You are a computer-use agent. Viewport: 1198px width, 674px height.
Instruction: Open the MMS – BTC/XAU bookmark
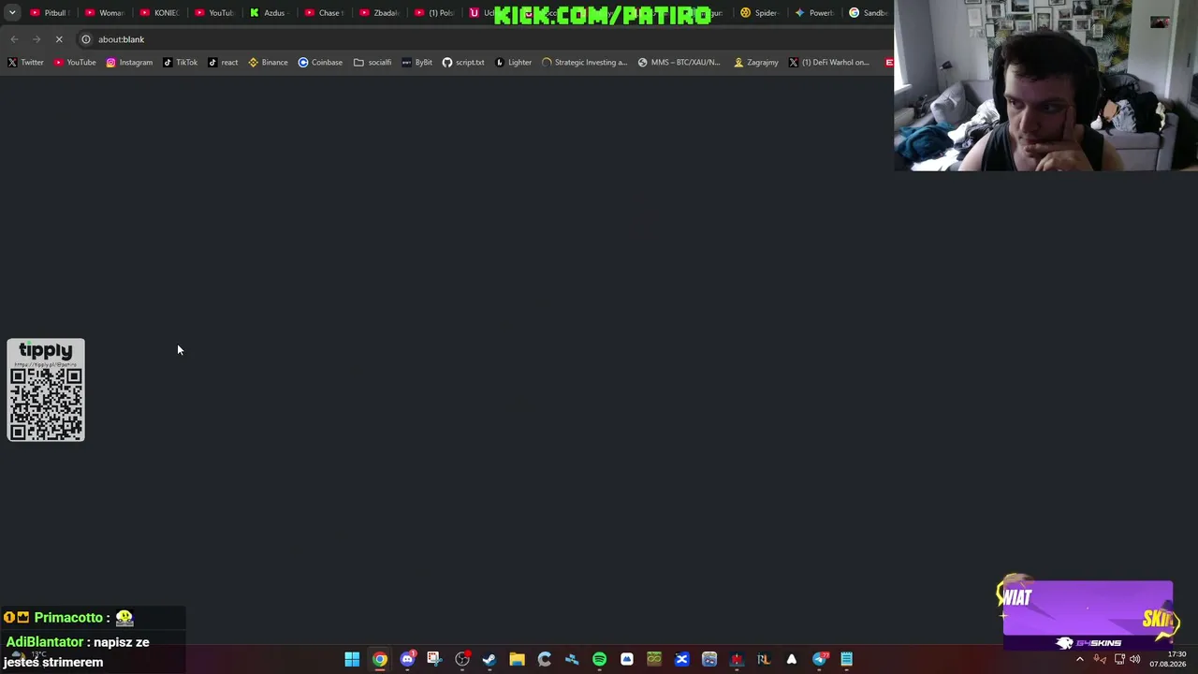(679, 63)
